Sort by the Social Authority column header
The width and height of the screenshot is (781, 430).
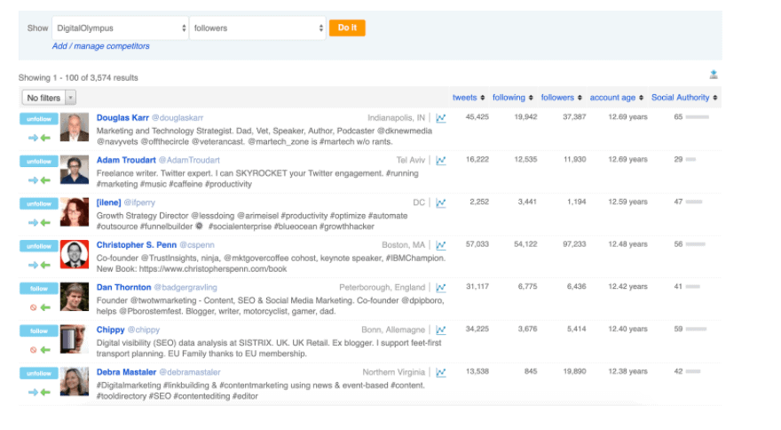(683, 98)
